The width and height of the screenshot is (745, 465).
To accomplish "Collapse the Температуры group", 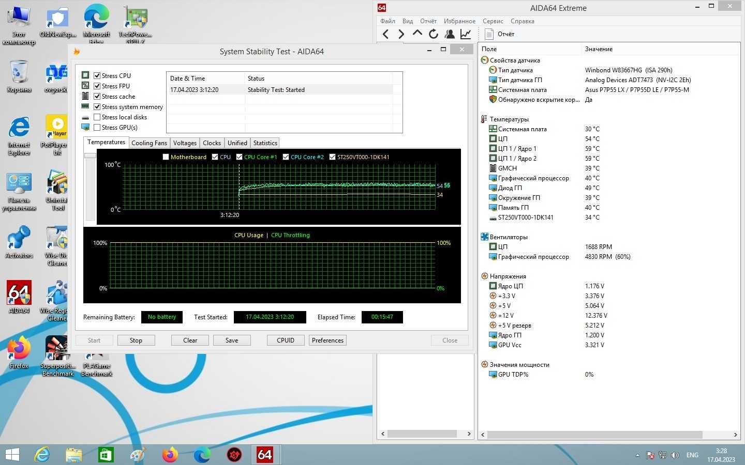I will click(x=505, y=119).
